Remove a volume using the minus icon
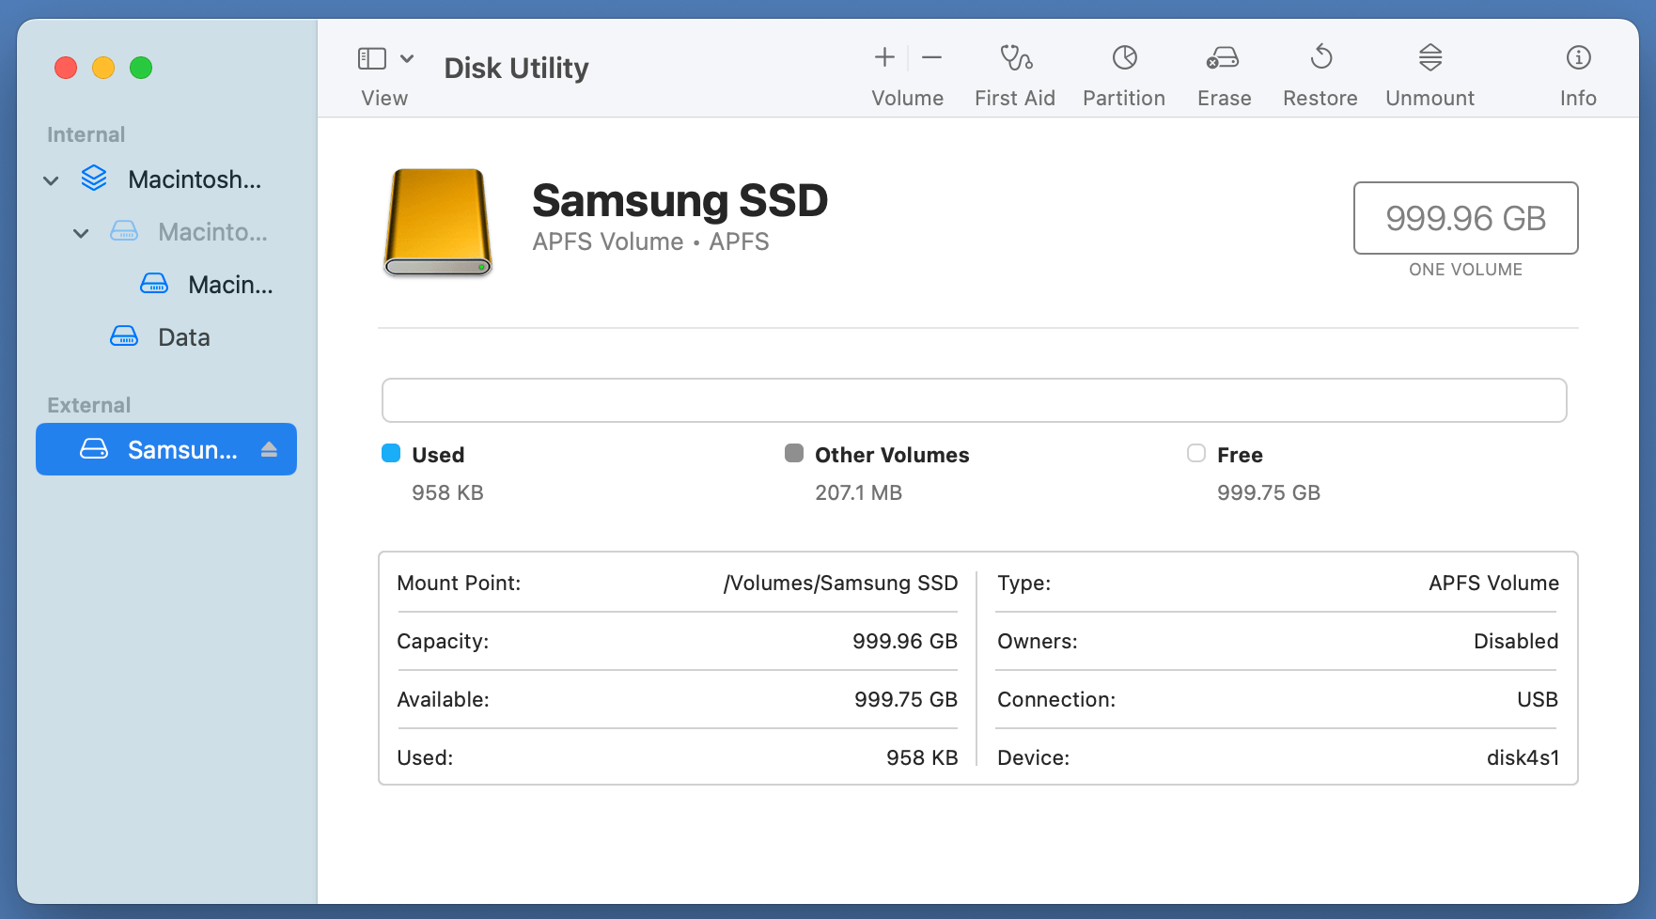Viewport: 1656px width, 919px height. pos(931,57)
